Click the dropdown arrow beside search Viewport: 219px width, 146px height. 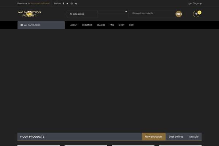[126, 12]
